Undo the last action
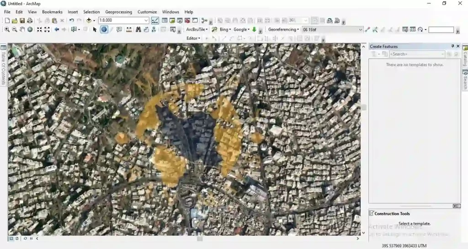Image resolution: width=468 pixels, height=249 pixels. [72, 21]
